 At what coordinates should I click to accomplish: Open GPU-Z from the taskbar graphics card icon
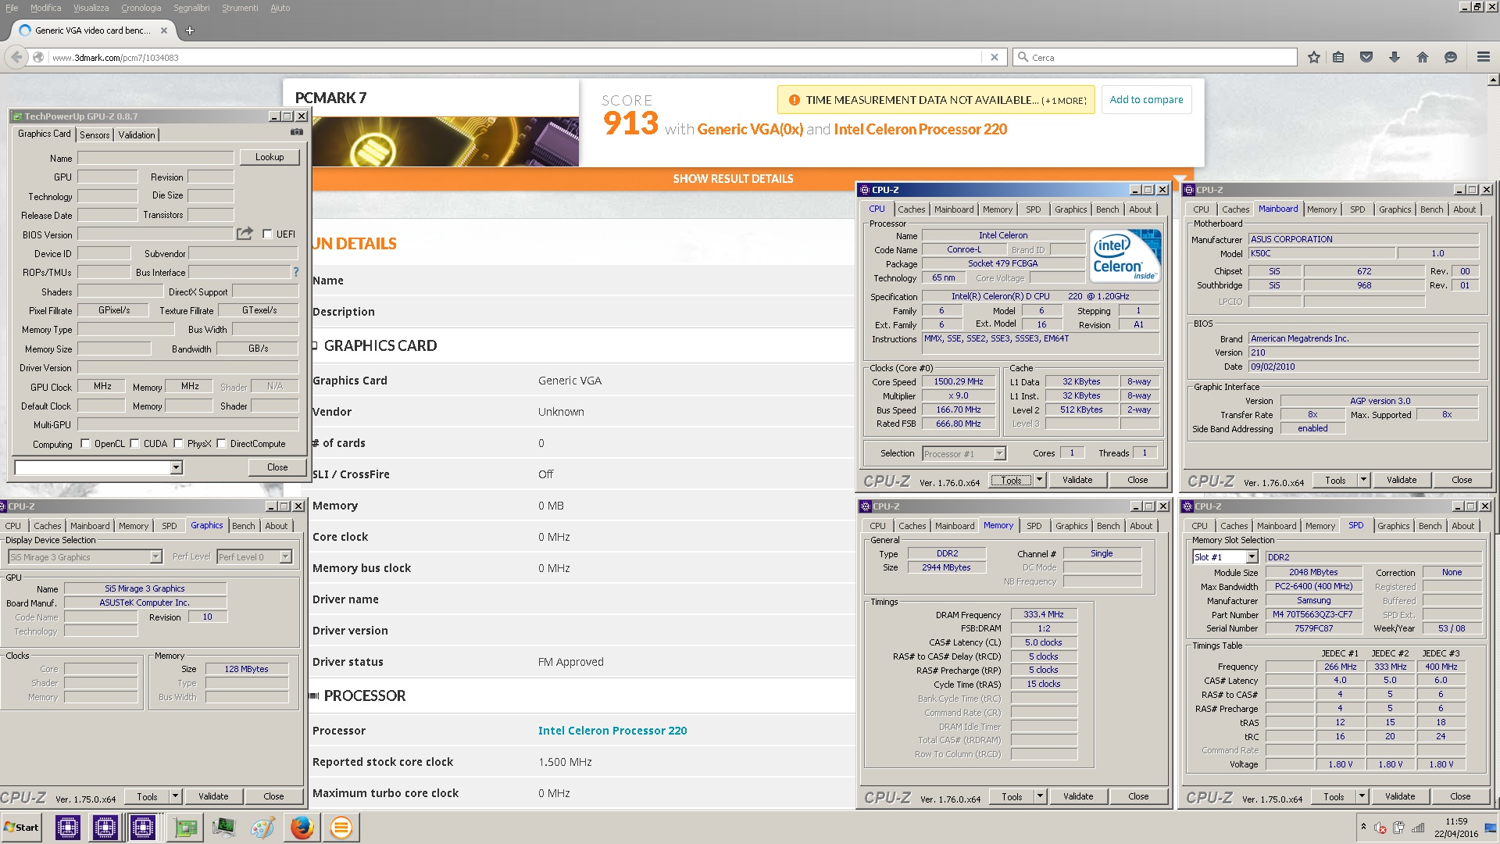[185, 828]
